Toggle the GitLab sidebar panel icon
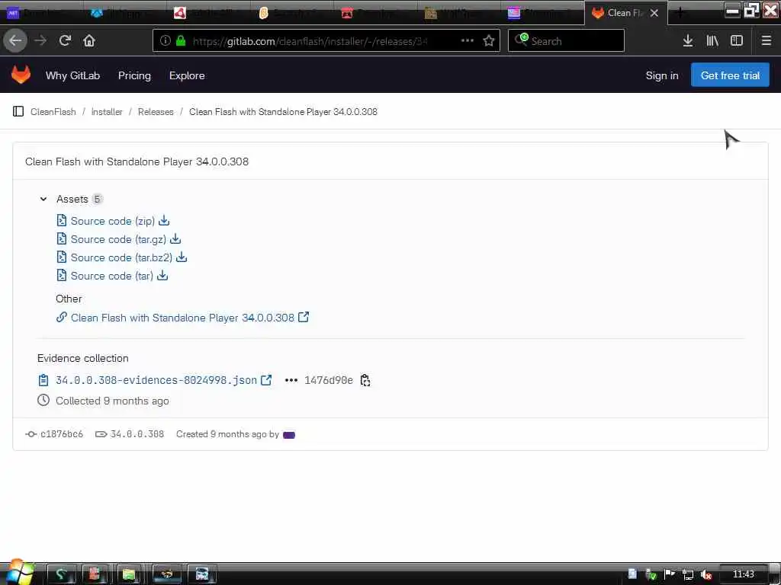 pos(18,111)
